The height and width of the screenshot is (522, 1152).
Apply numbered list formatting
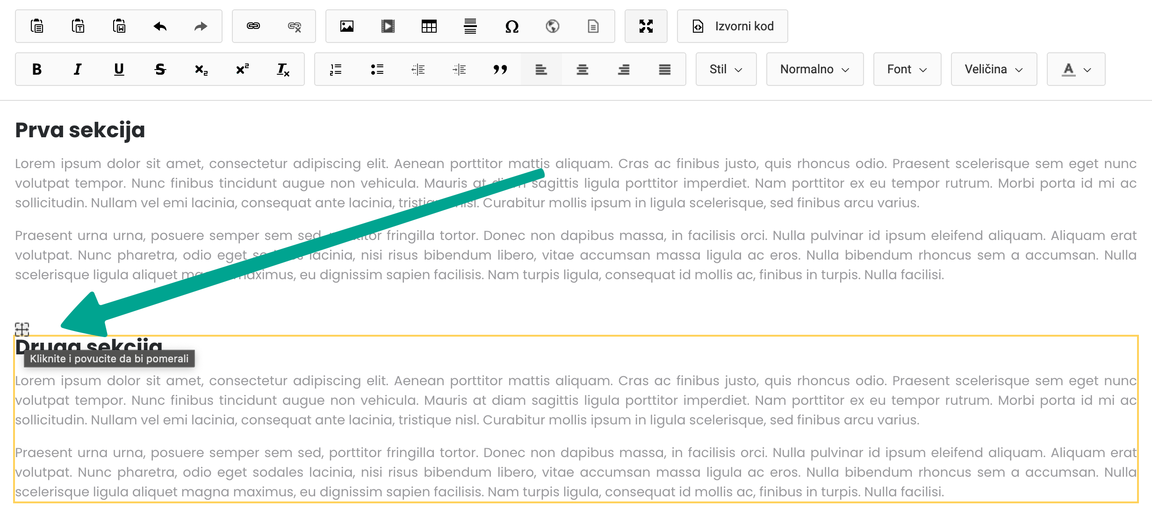coord(336,69)
